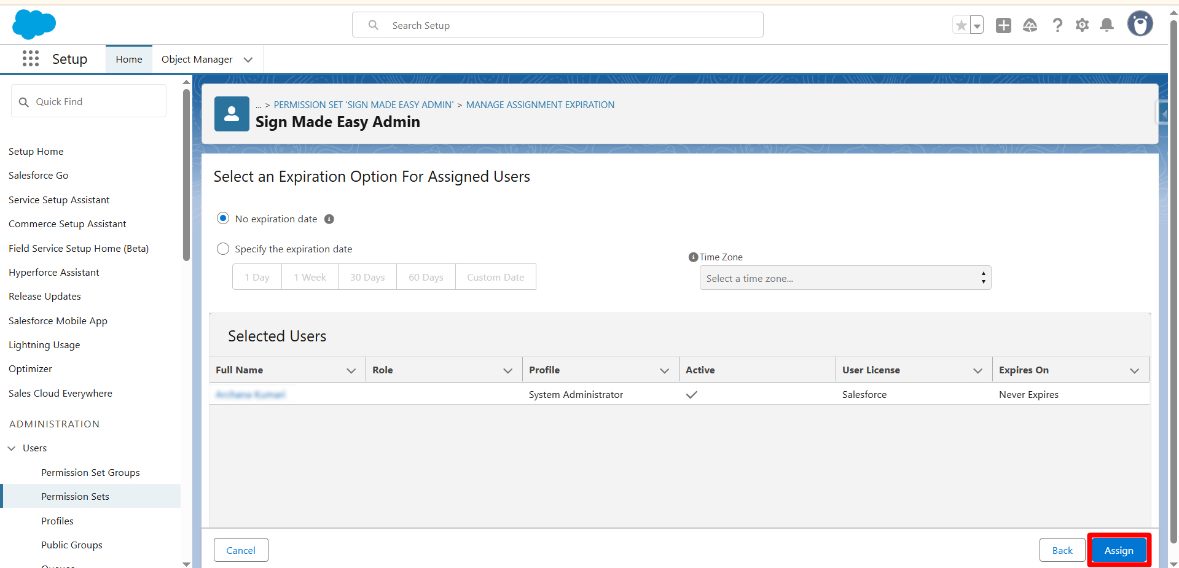Screen dimensions: 1179x568
Task: Focus the Search Setup field
Action: click(x=558, y=25)
